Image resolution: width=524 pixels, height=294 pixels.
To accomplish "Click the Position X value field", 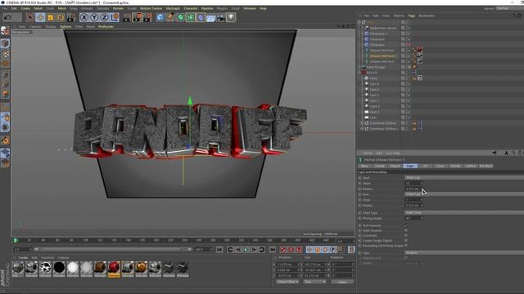I will click(x=287, y=265).
